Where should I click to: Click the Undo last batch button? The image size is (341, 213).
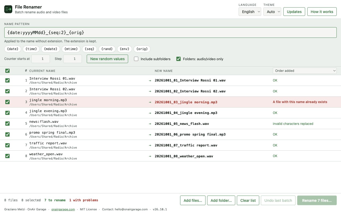(278, 200)
